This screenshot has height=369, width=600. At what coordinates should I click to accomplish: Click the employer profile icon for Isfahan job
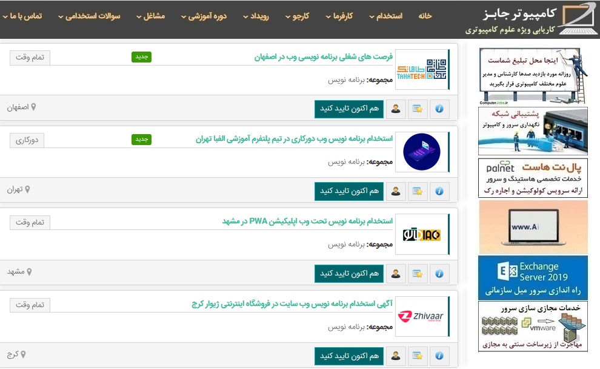pos(396,109)
